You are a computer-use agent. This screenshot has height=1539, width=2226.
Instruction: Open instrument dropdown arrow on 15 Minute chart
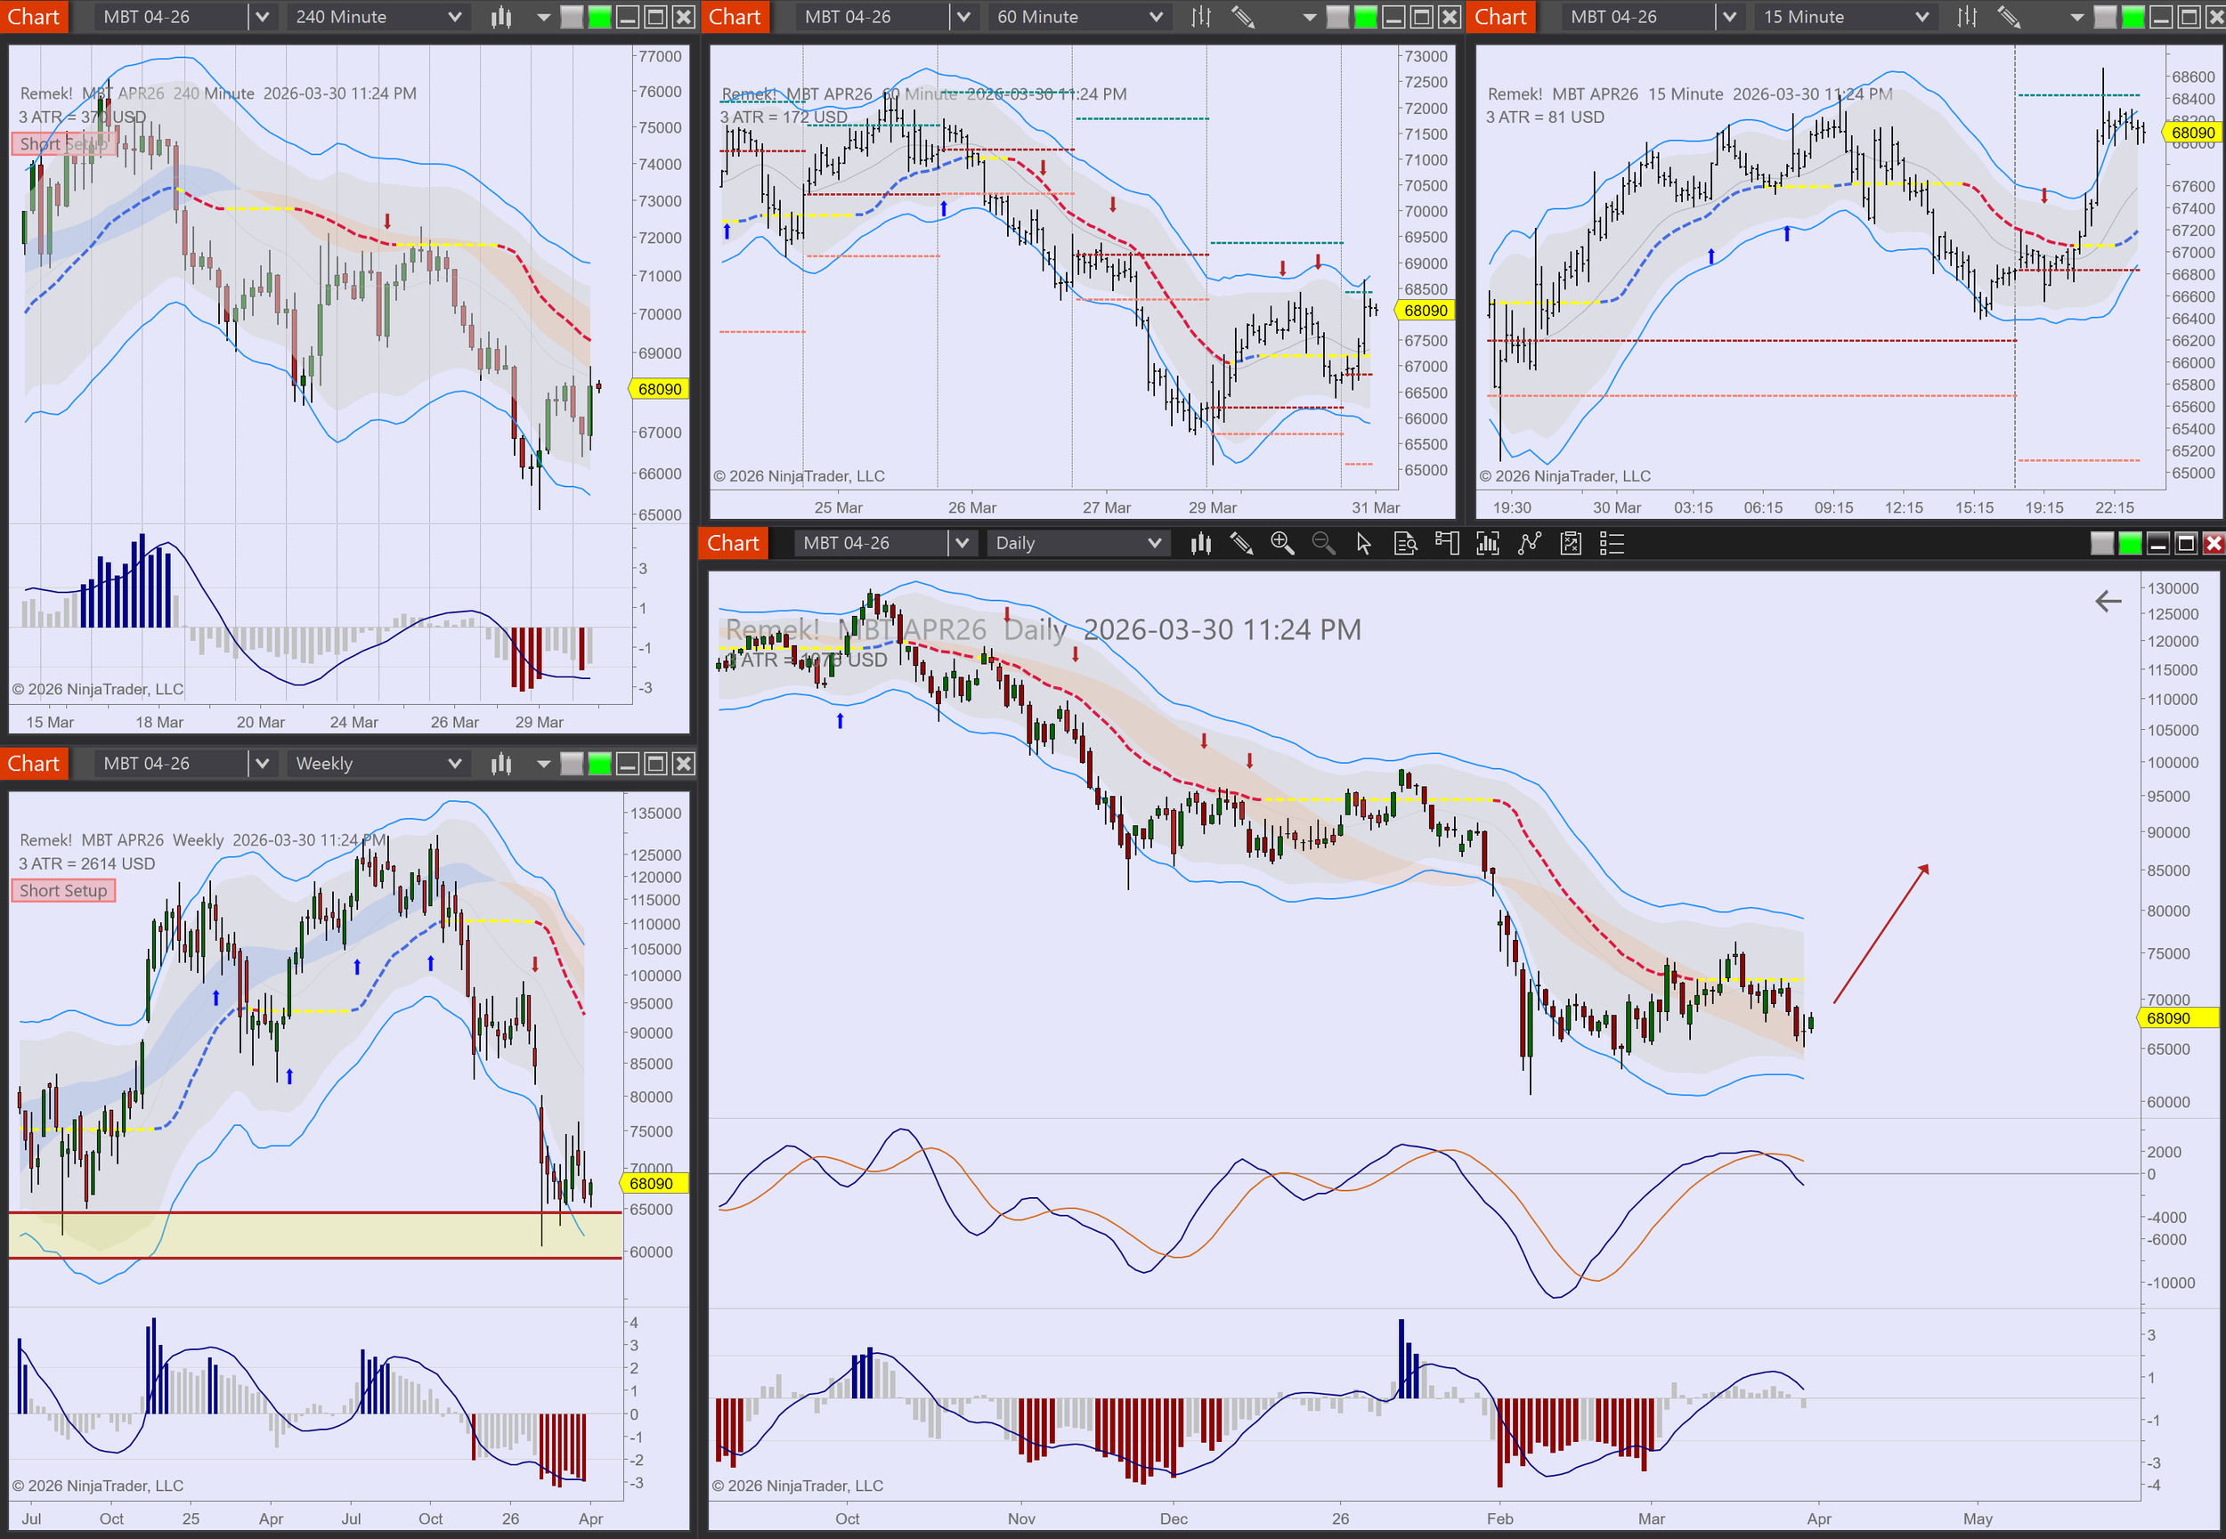click(x=1728, y=16)
